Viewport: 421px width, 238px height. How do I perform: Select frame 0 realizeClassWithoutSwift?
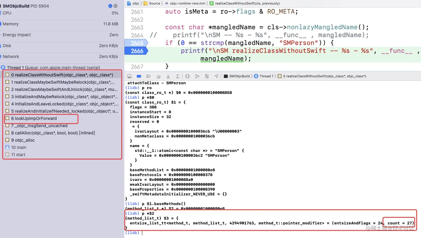point(62,75)
